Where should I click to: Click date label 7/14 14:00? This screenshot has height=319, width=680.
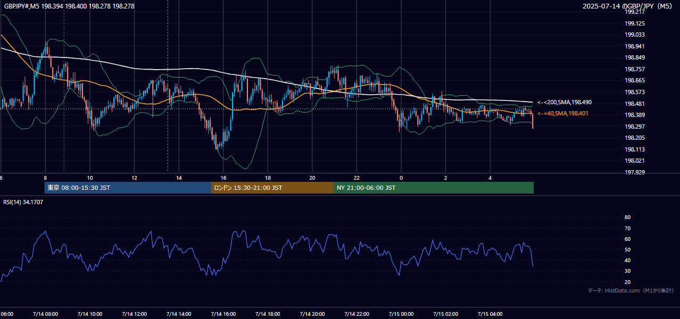(179, 314)
